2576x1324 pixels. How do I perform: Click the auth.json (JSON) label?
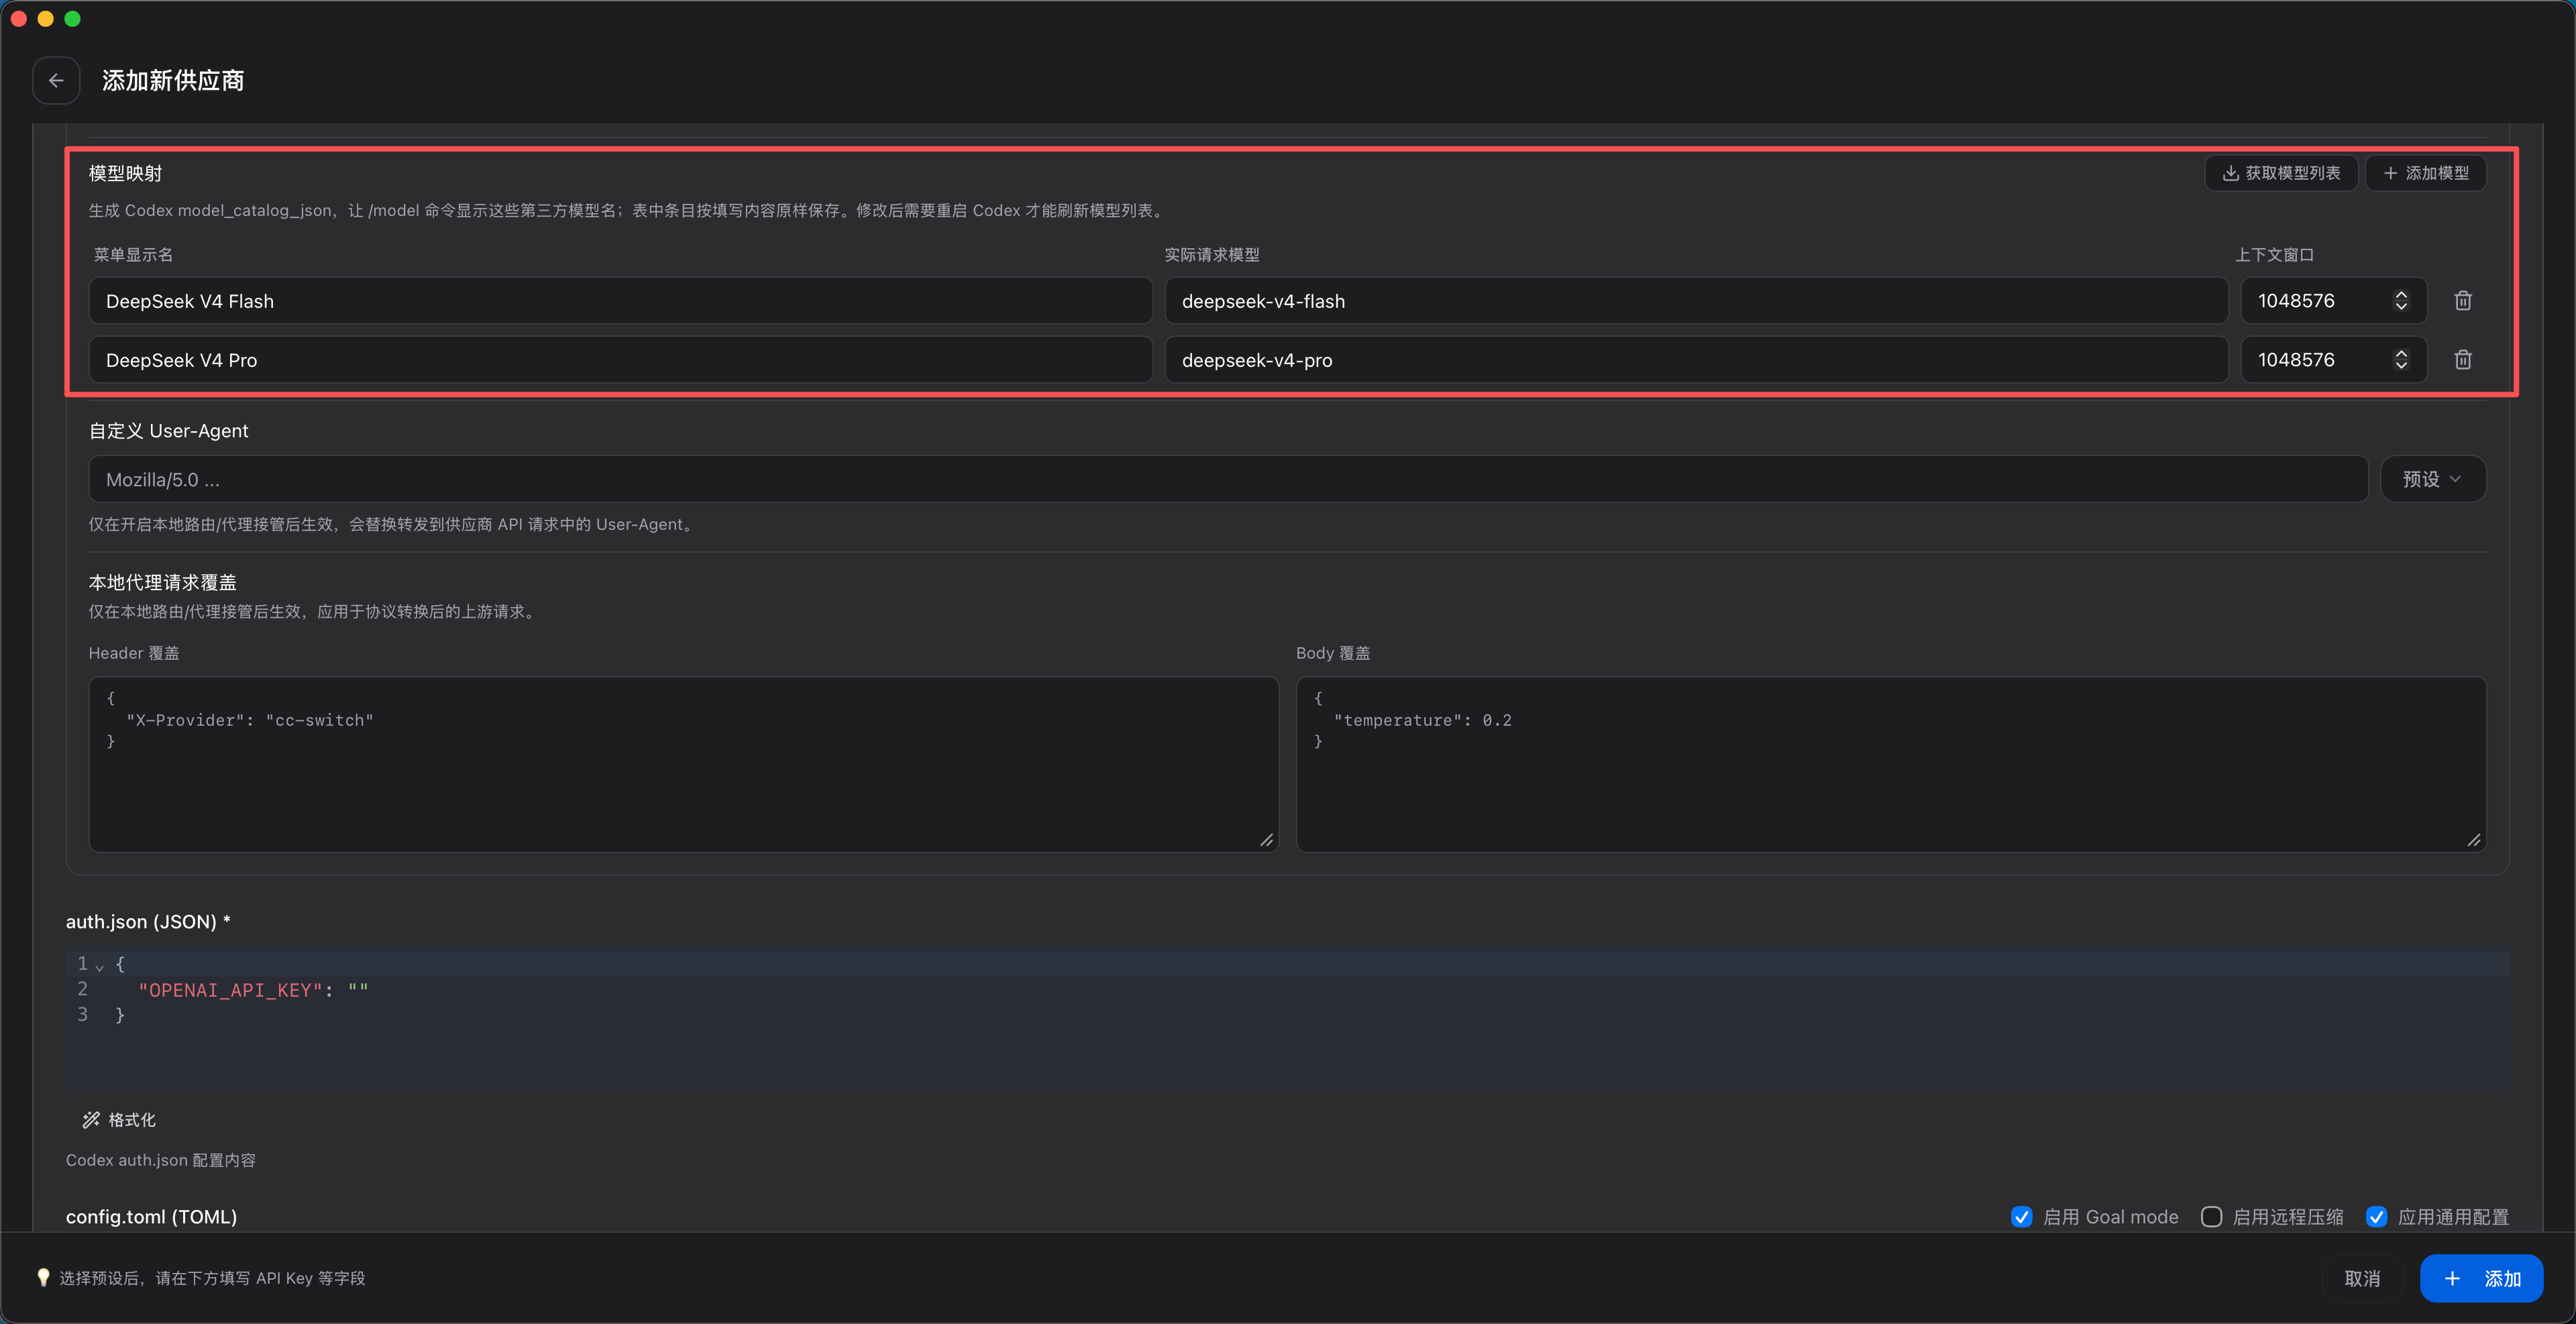coord(148,922)
